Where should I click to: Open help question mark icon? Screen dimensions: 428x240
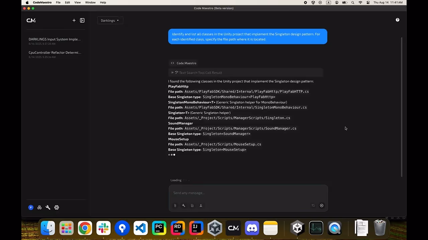click(398, 20)
